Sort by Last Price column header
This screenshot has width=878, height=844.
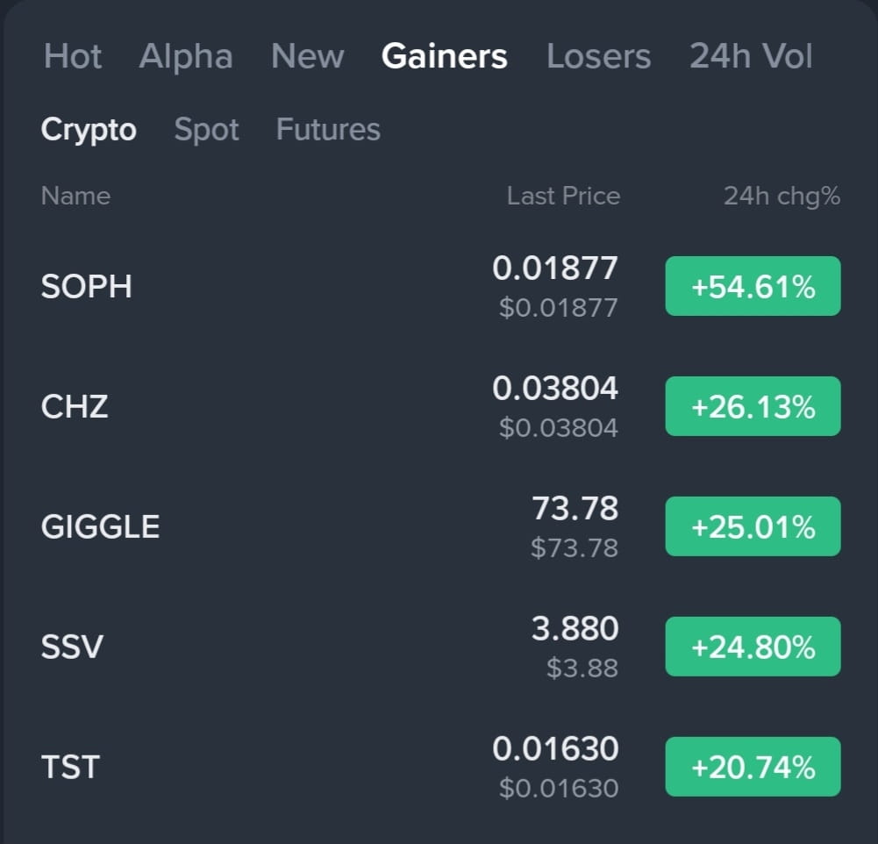click(563, 196)
